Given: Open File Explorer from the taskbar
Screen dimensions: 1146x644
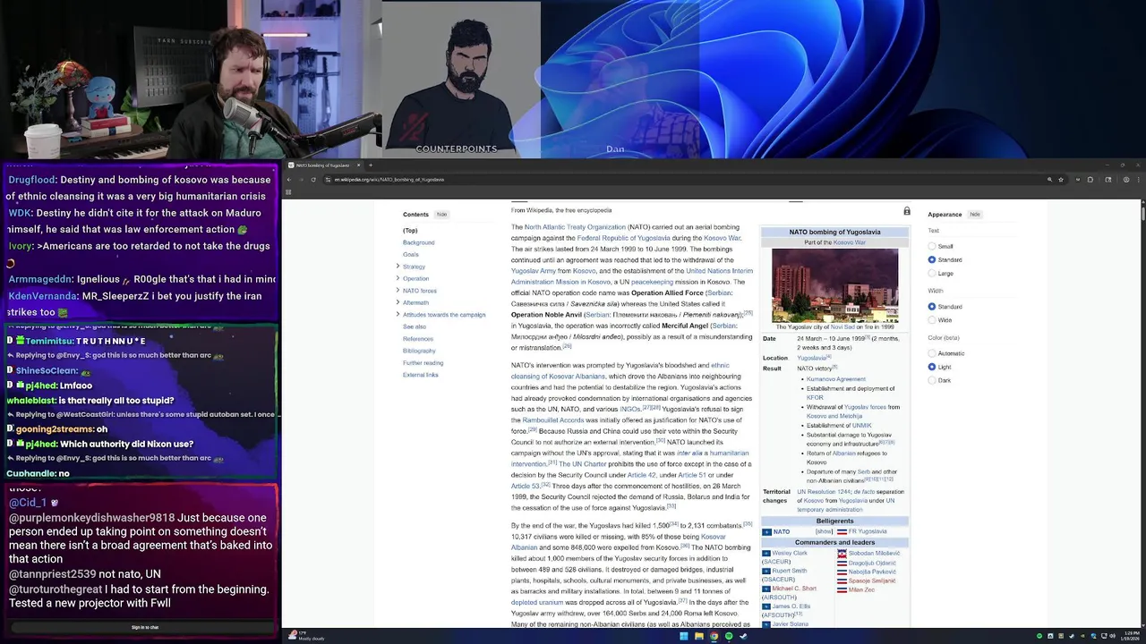Looking at the screenshot, I should (x=699, y=636).
